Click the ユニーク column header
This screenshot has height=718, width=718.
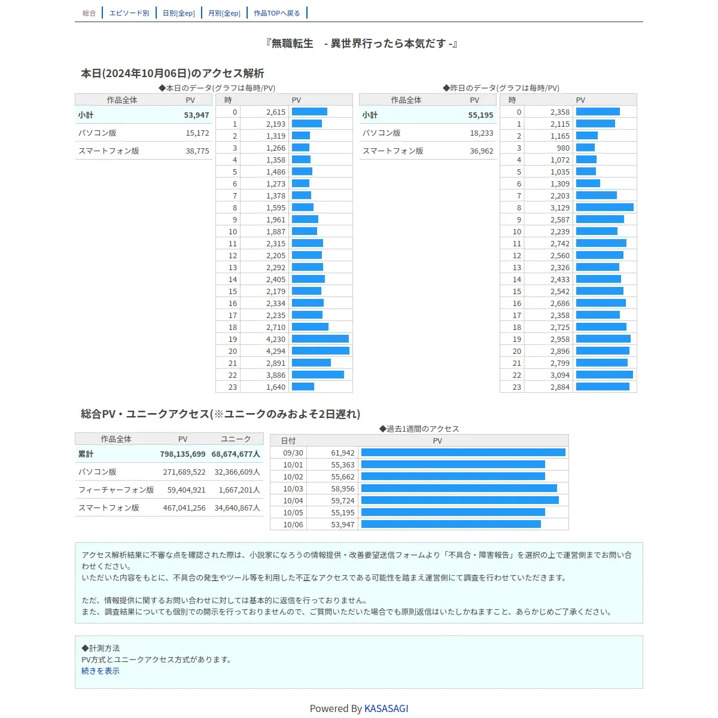[x=236, y=439]
